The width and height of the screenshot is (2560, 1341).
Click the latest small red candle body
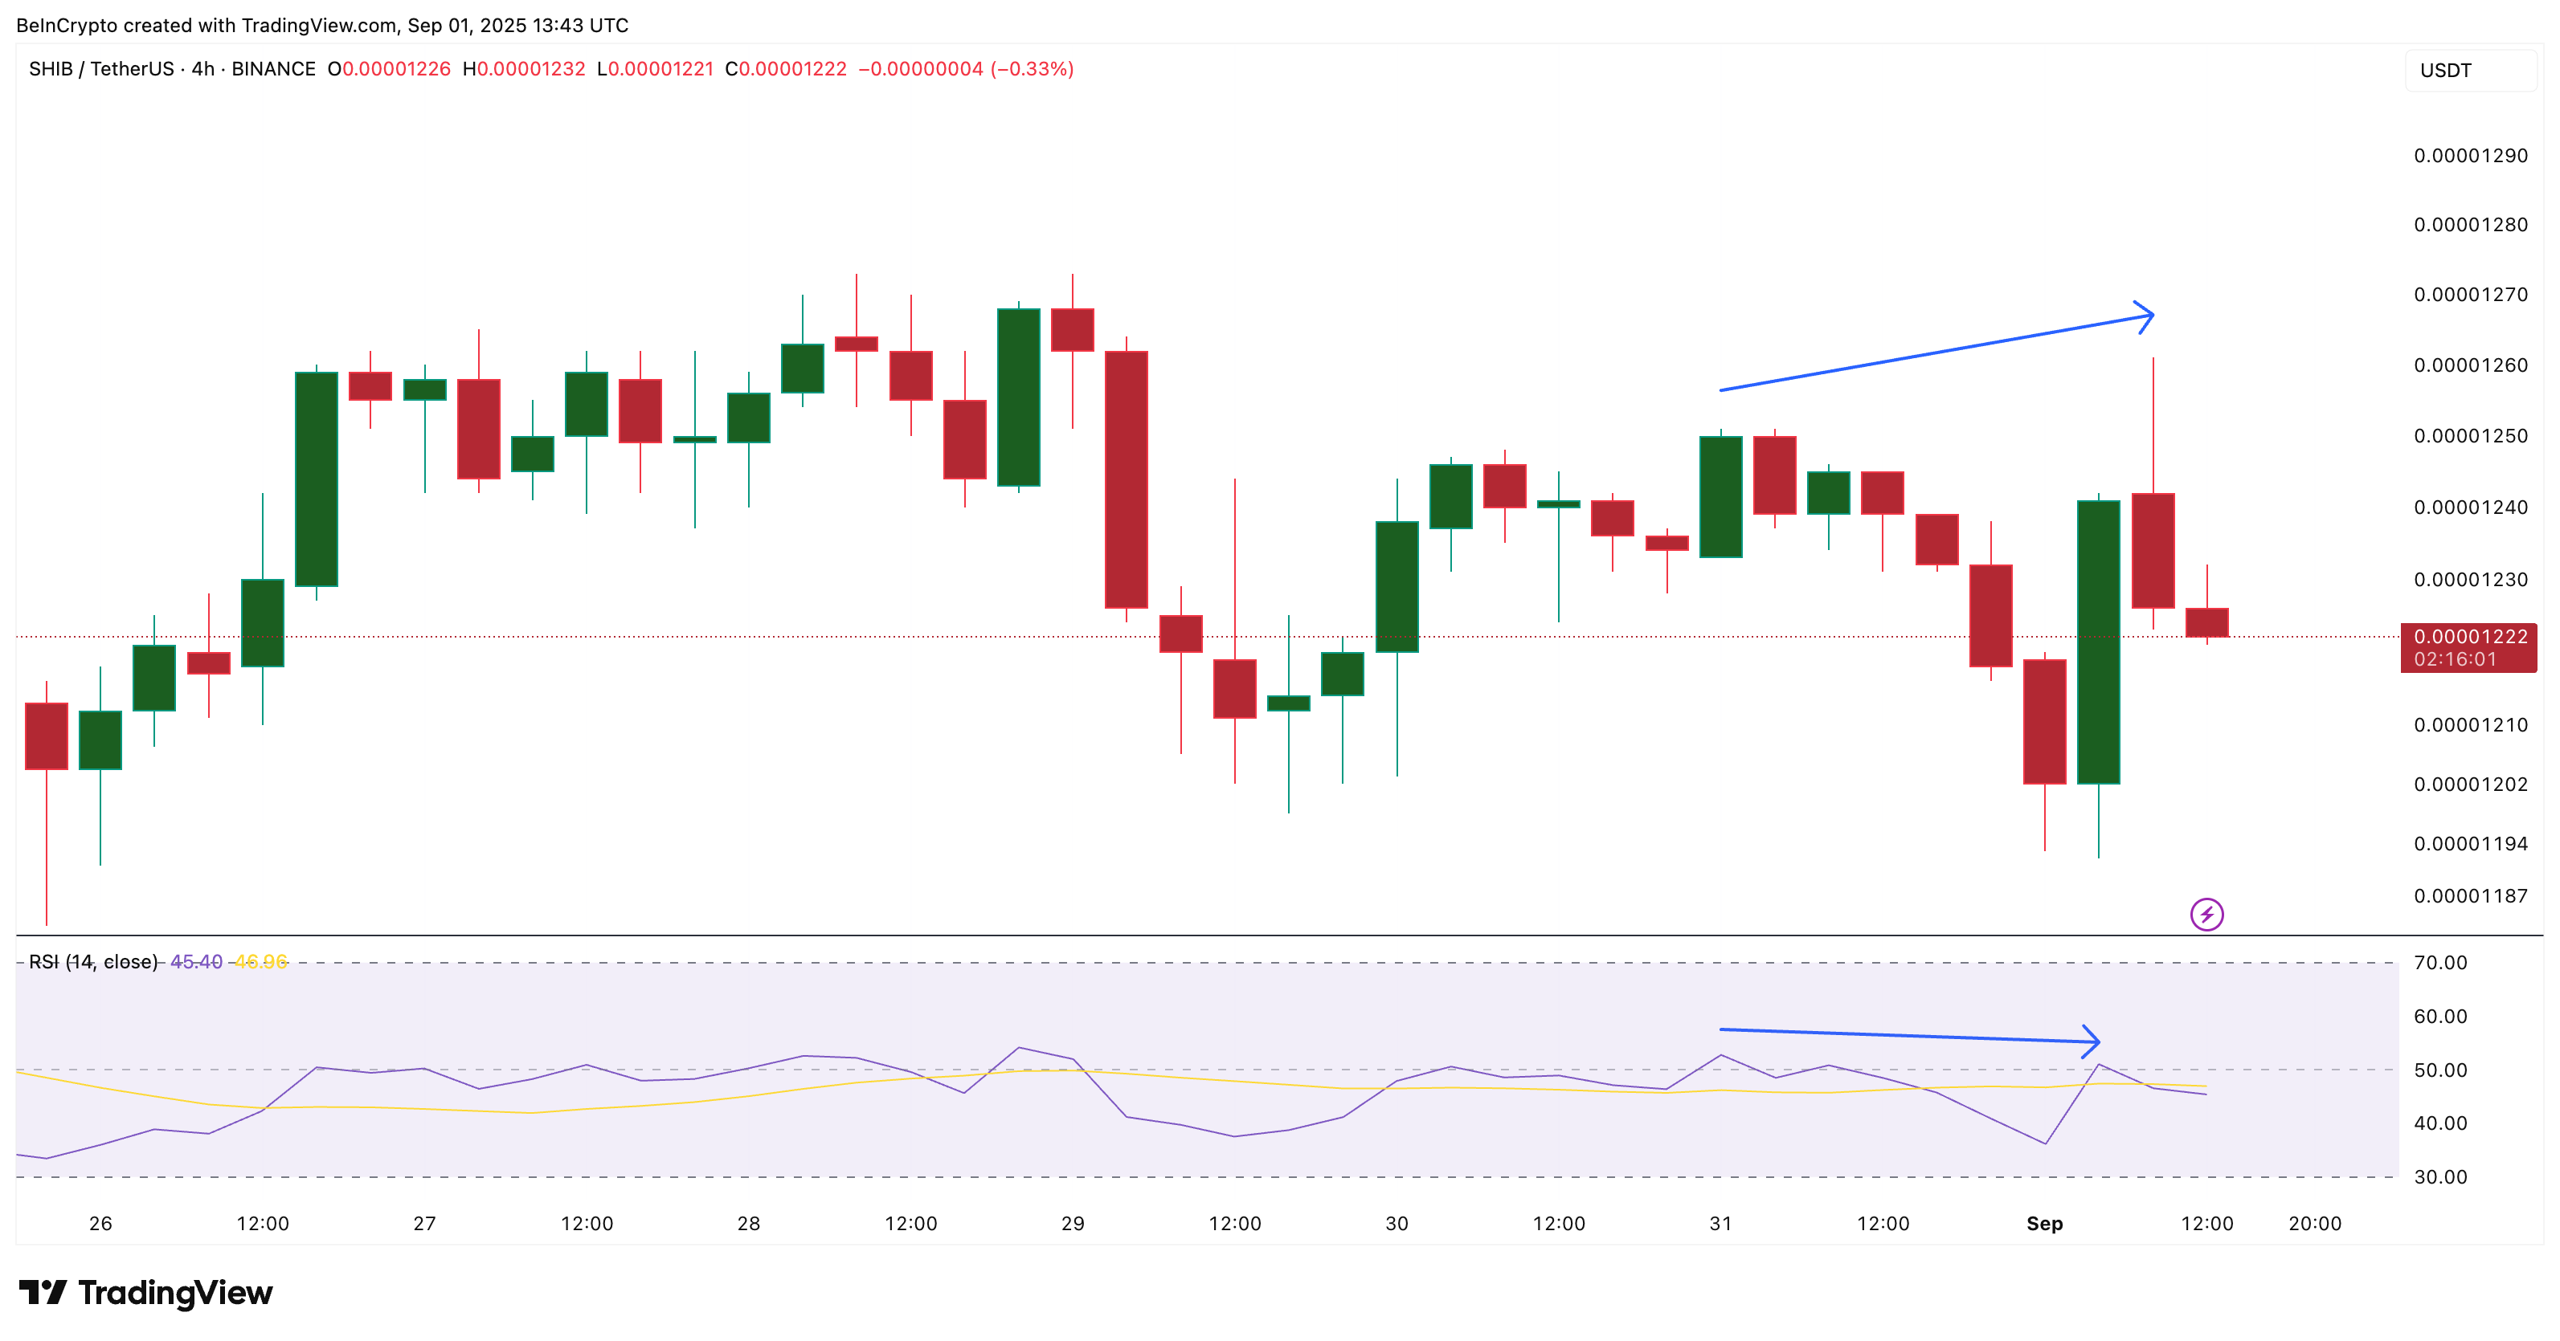2206,622
